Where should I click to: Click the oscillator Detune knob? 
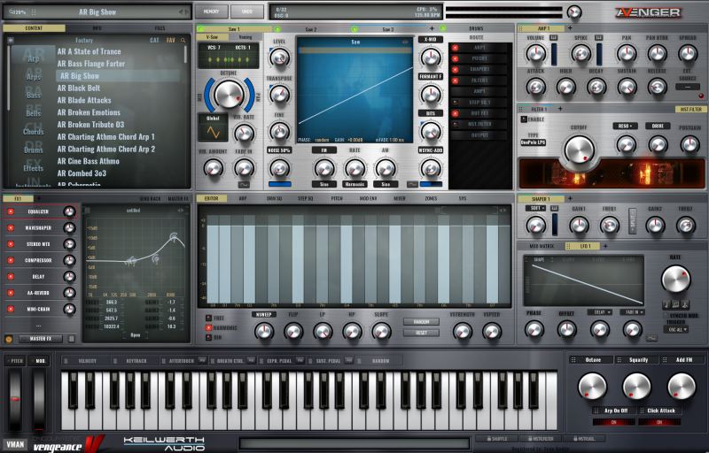click(x=229, y=95)
